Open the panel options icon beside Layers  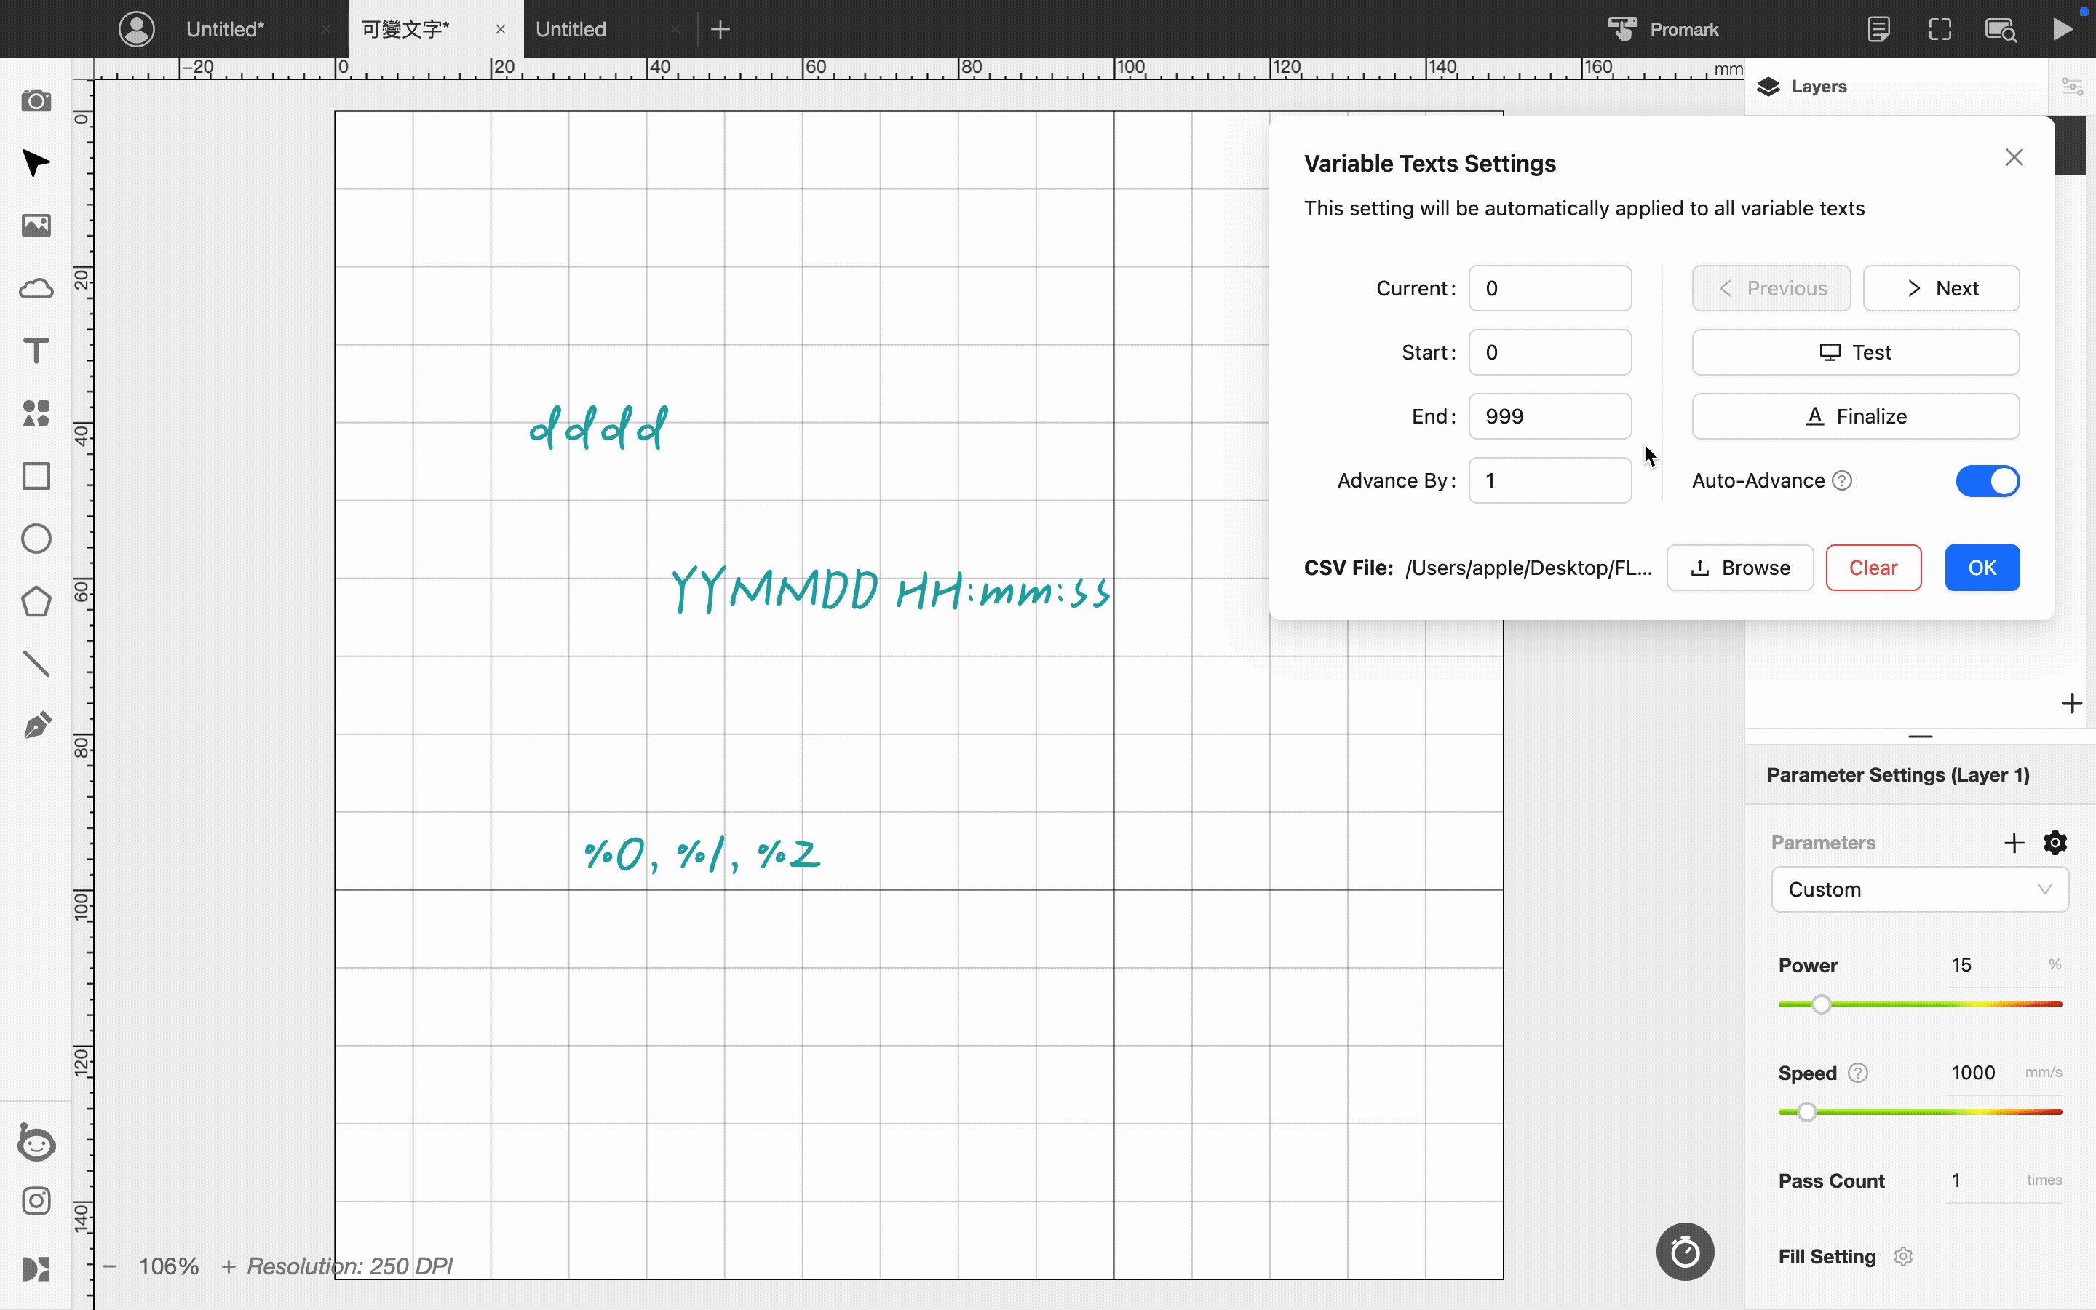point(2072,87)
